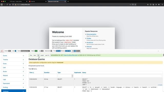Open the Router panel in the sidebar
164x92 pixels.
[14, 72]
